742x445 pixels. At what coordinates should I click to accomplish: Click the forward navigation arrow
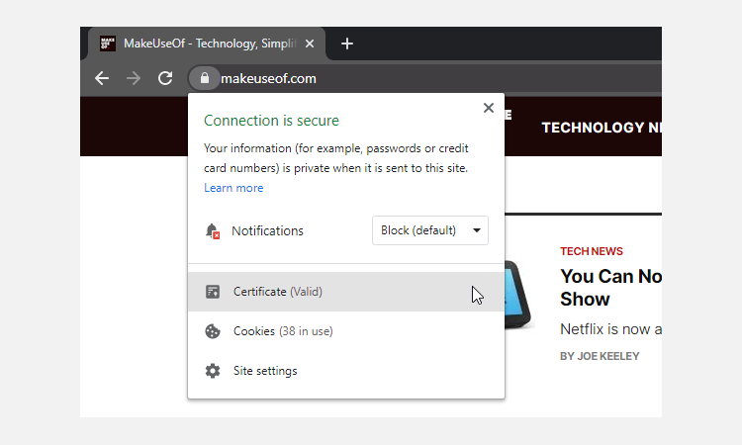pyautogui.click(x=134, y=78)
